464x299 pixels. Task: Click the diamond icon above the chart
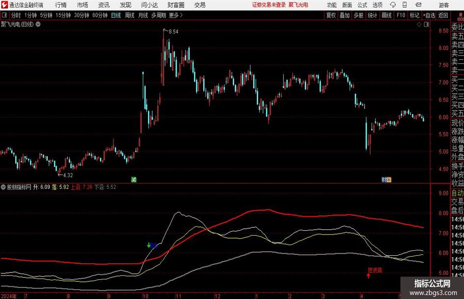419,25
